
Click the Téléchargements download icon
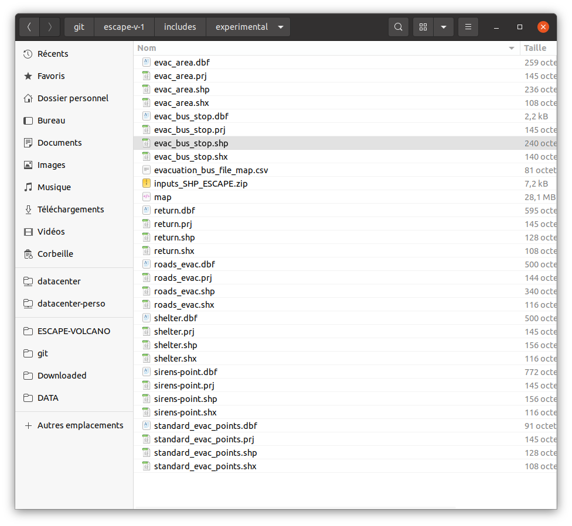(28, 209)
